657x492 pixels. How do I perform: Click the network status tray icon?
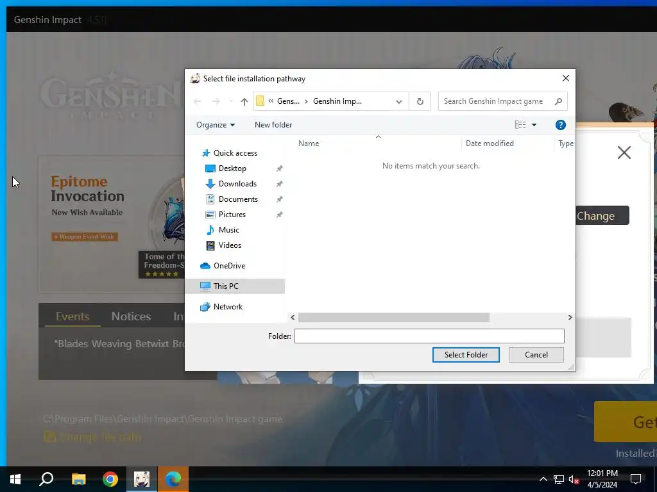(x=559, y=479)
